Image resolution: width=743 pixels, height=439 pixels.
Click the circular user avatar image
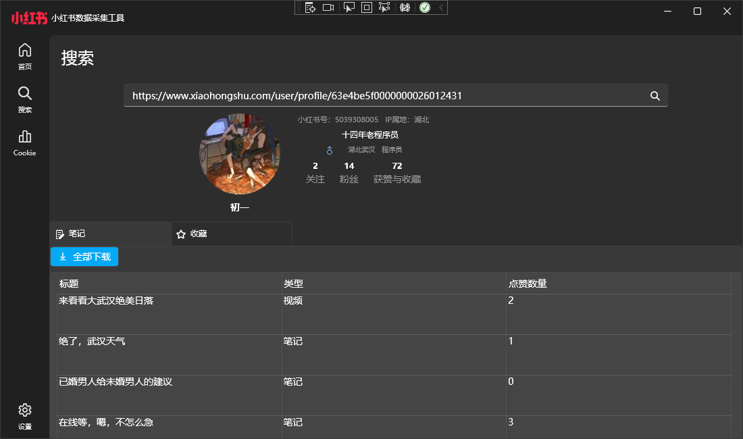click(x=240, y=154)
